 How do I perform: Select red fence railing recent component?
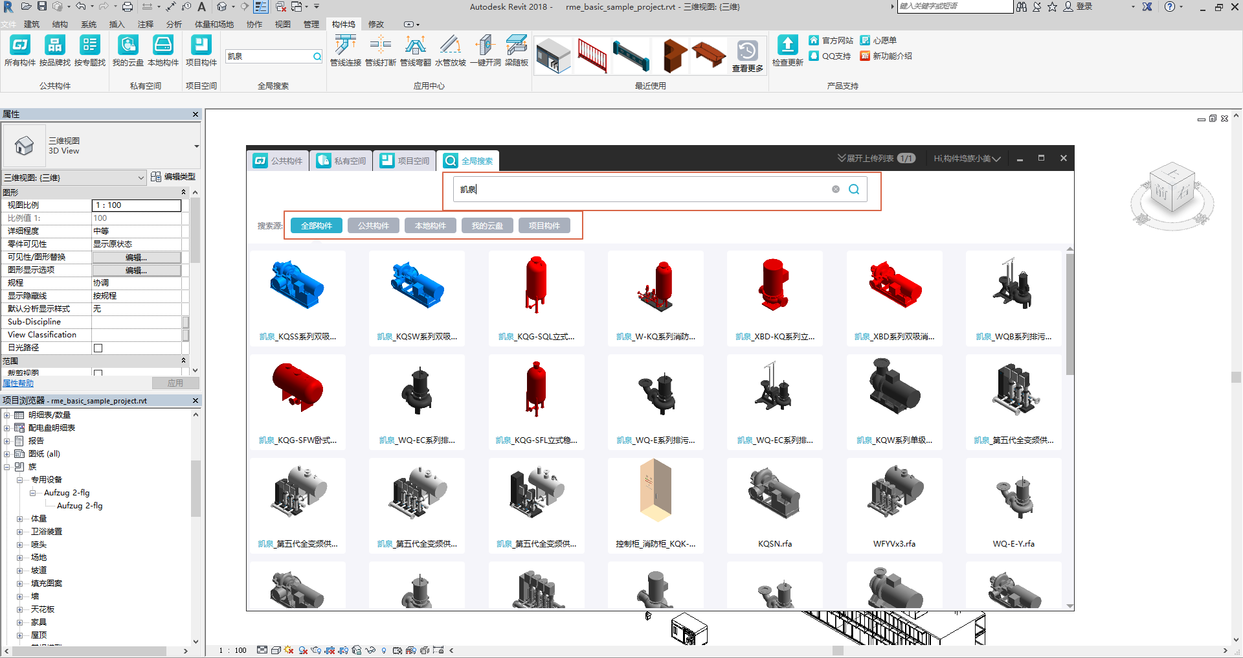[x=593, y=56]
